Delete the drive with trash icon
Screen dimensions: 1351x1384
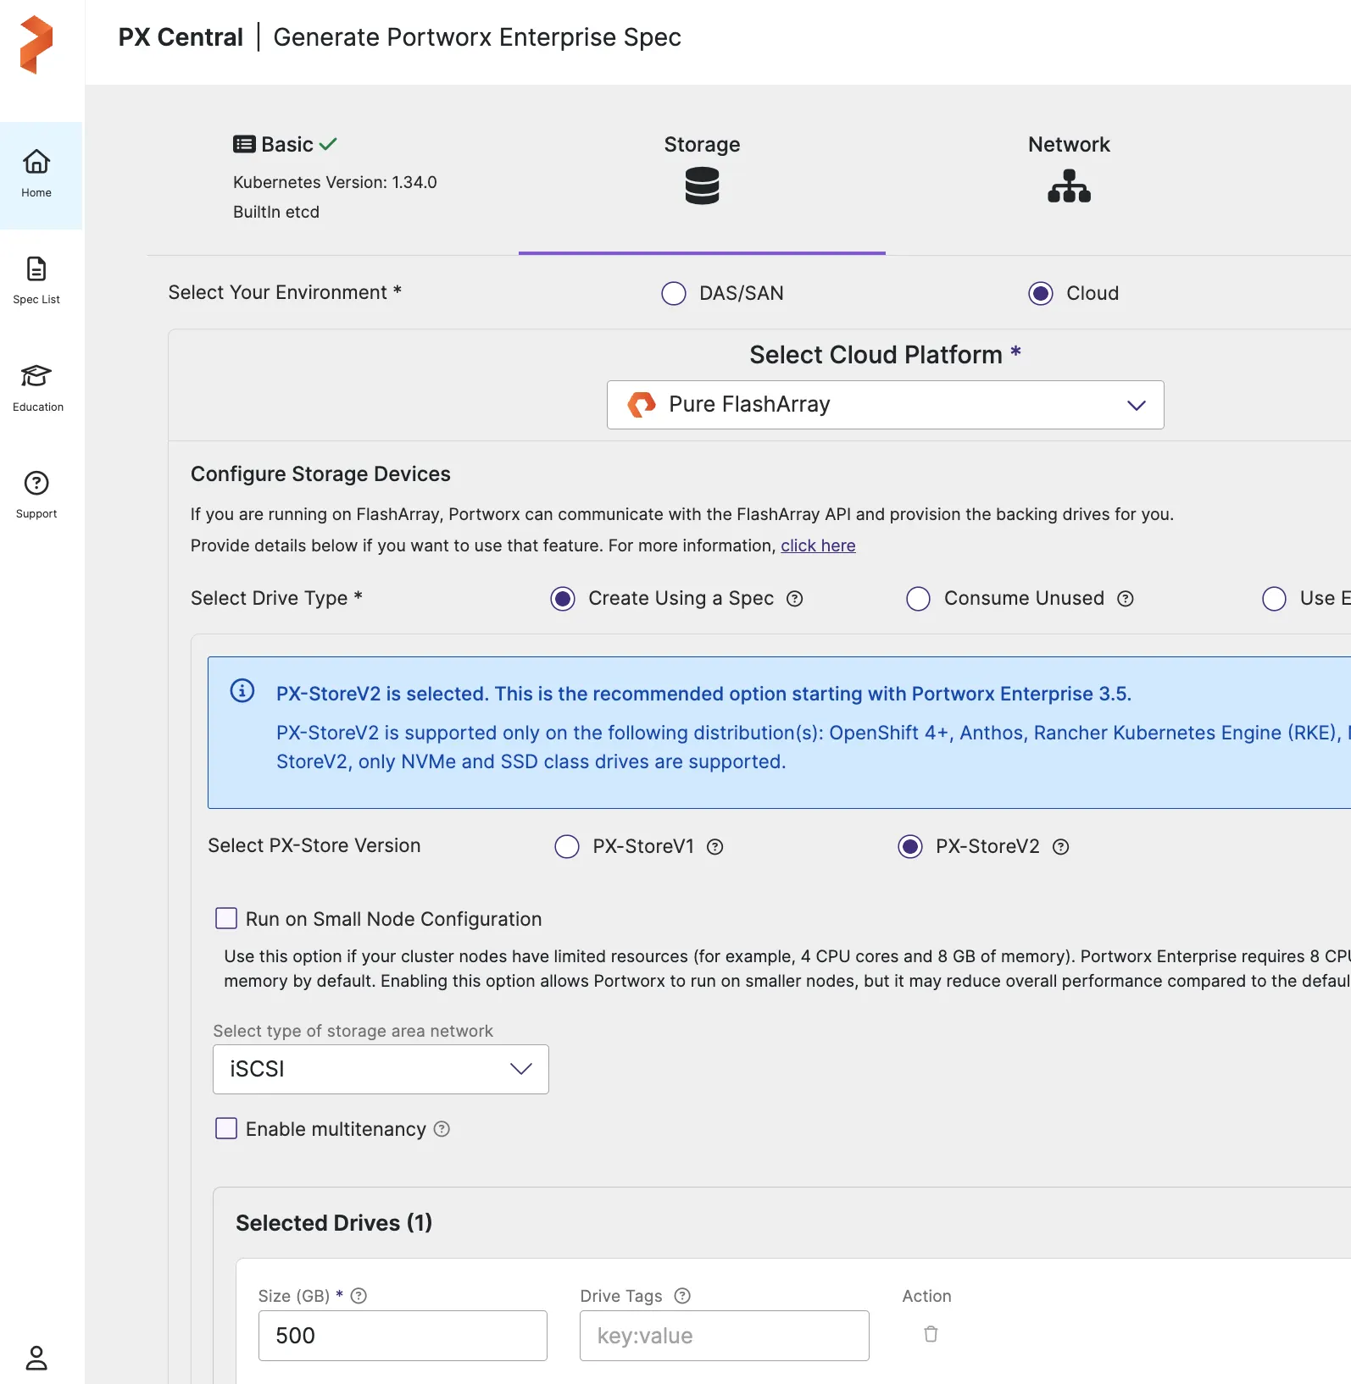pos(931,1334)
